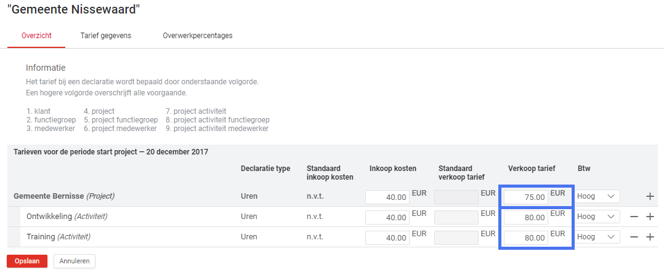Click the plus icon in Ontwikkeling row

coord(650,217)
